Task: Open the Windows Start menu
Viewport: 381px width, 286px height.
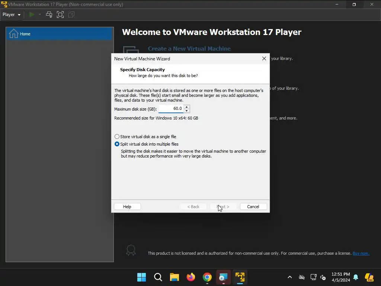Action: [x=142, y=277]
